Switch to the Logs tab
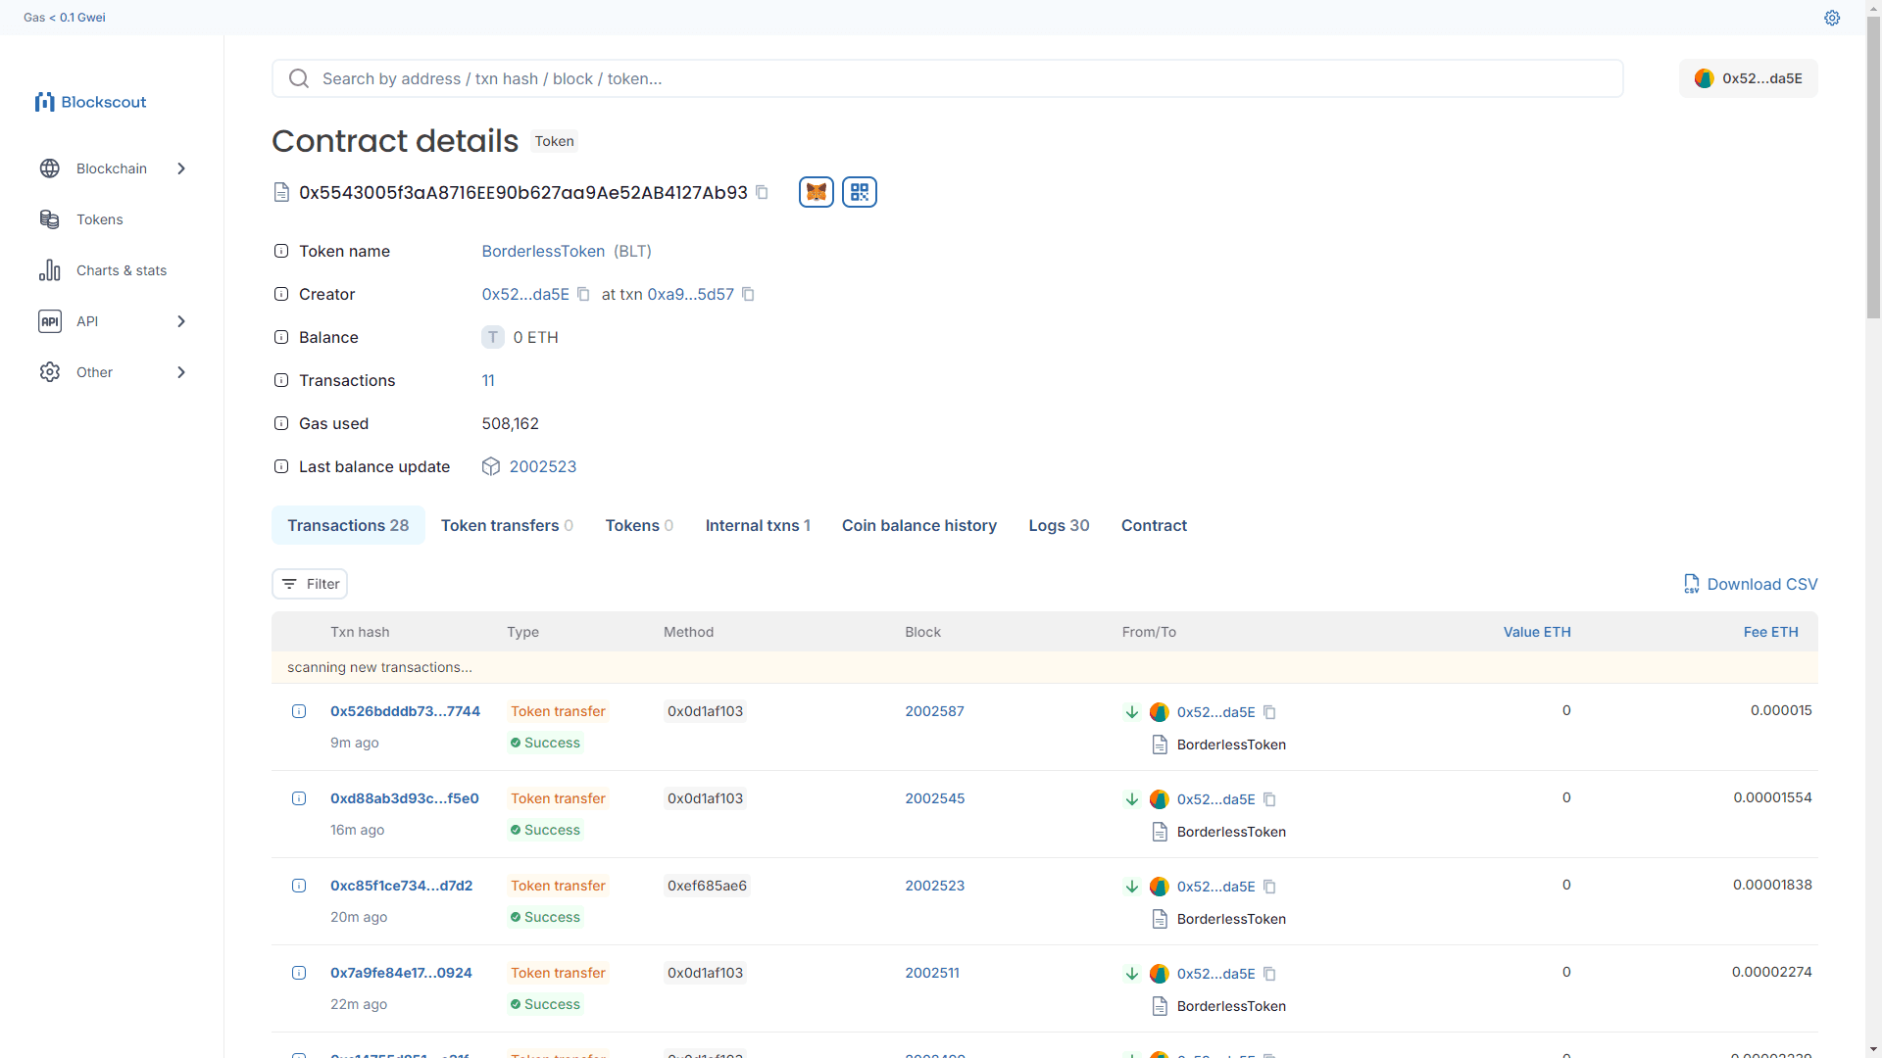This screenshot has width=1882, height=1058. click(x=1059, y=525)
